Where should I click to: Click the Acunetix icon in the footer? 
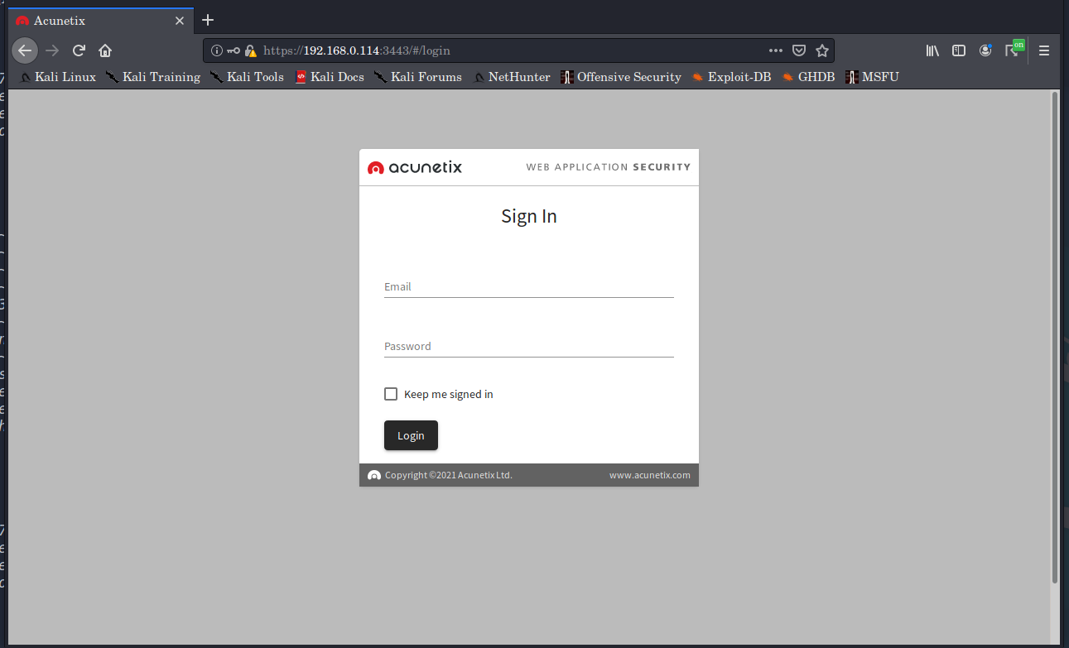coord(374,475)
